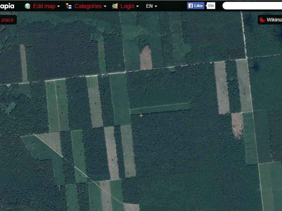This screenshot has width=282, height=211.
Task: Click the Wikimapia logo
Action: click(x=7, y=6)
